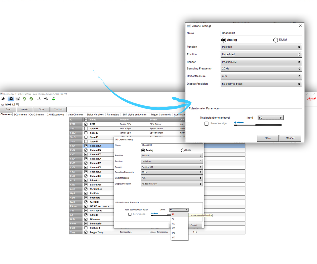The height and width of the screenshot is (264, 317).
Task: Enable the FuelUsed row checkbox
Action: 86,228
